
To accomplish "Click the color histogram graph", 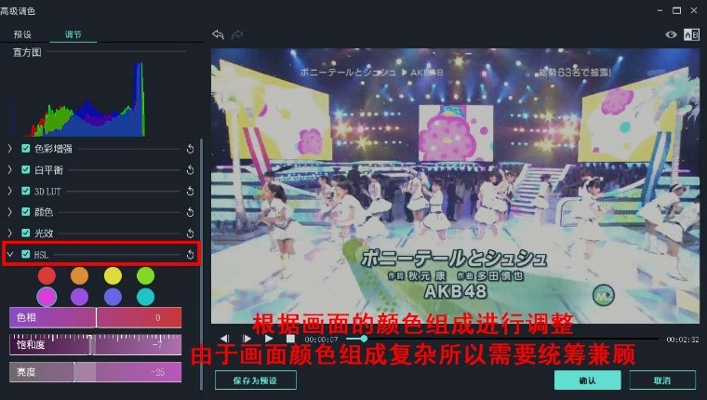I will coord(79,100).
